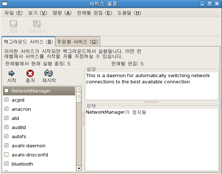Open the 런레벨 편집 (E) menu
Image resolution: width=222 pixels, height=174 pixels.
point(94,13)
